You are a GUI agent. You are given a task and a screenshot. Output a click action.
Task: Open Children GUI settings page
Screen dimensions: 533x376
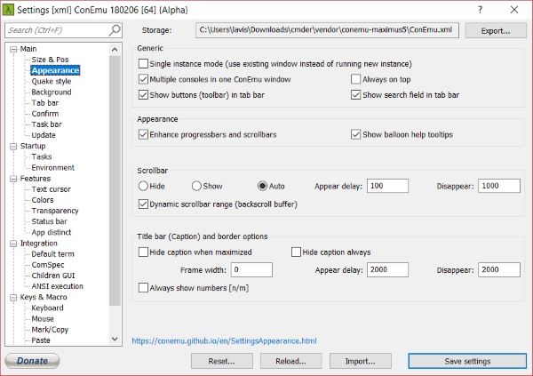(53, 276)
